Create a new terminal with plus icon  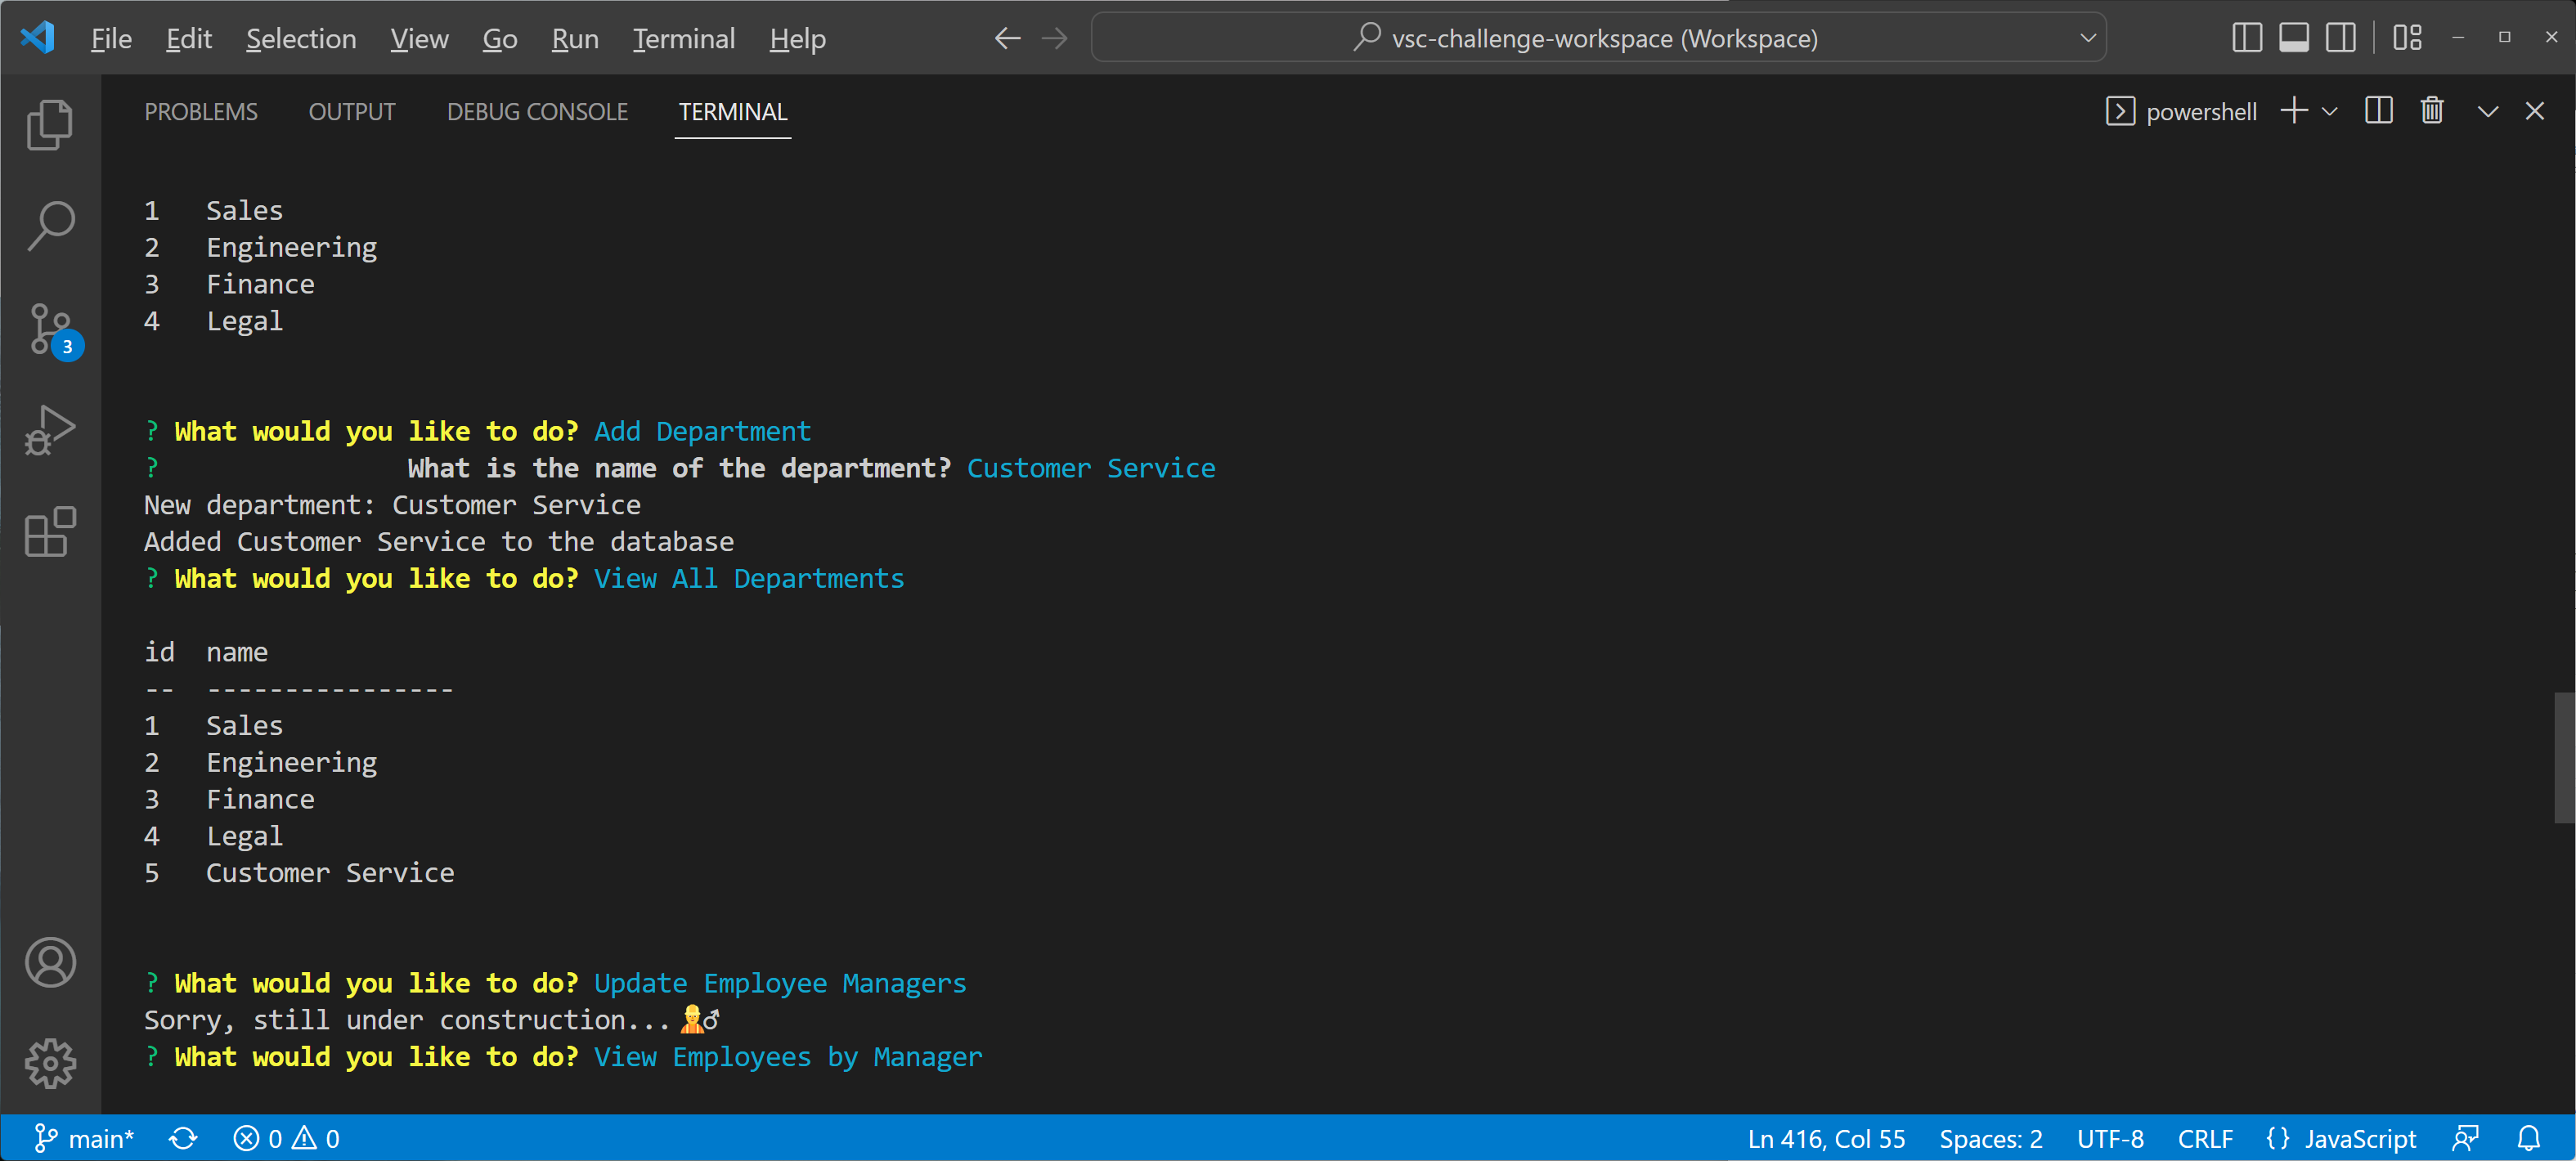click(2294, 111)
